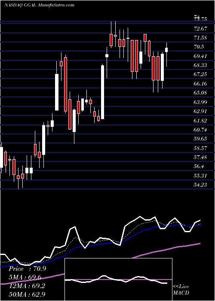This screenshot has height=301, width=215.
Task: Select the 68.33 axis value
Action: click(x=201, y=65)
